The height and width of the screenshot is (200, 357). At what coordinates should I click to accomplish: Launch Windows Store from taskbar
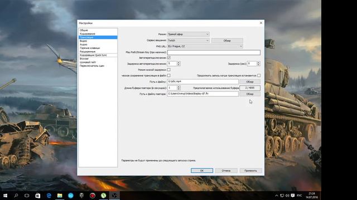[x=38, y=196]
